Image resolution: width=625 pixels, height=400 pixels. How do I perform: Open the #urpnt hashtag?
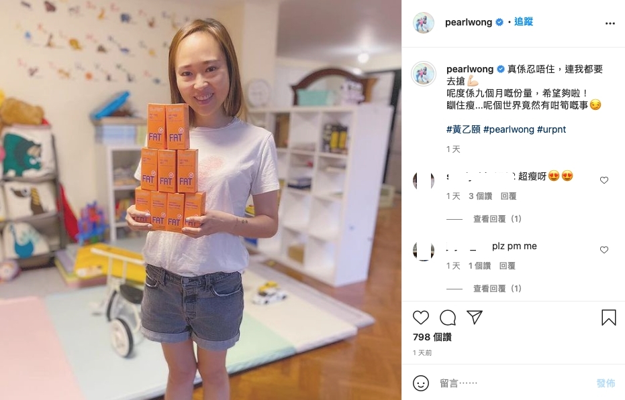coord(551,129)
